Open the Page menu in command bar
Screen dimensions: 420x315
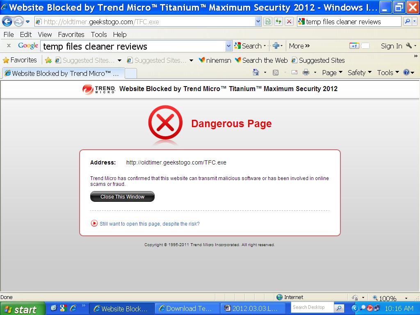pos(332,73)
